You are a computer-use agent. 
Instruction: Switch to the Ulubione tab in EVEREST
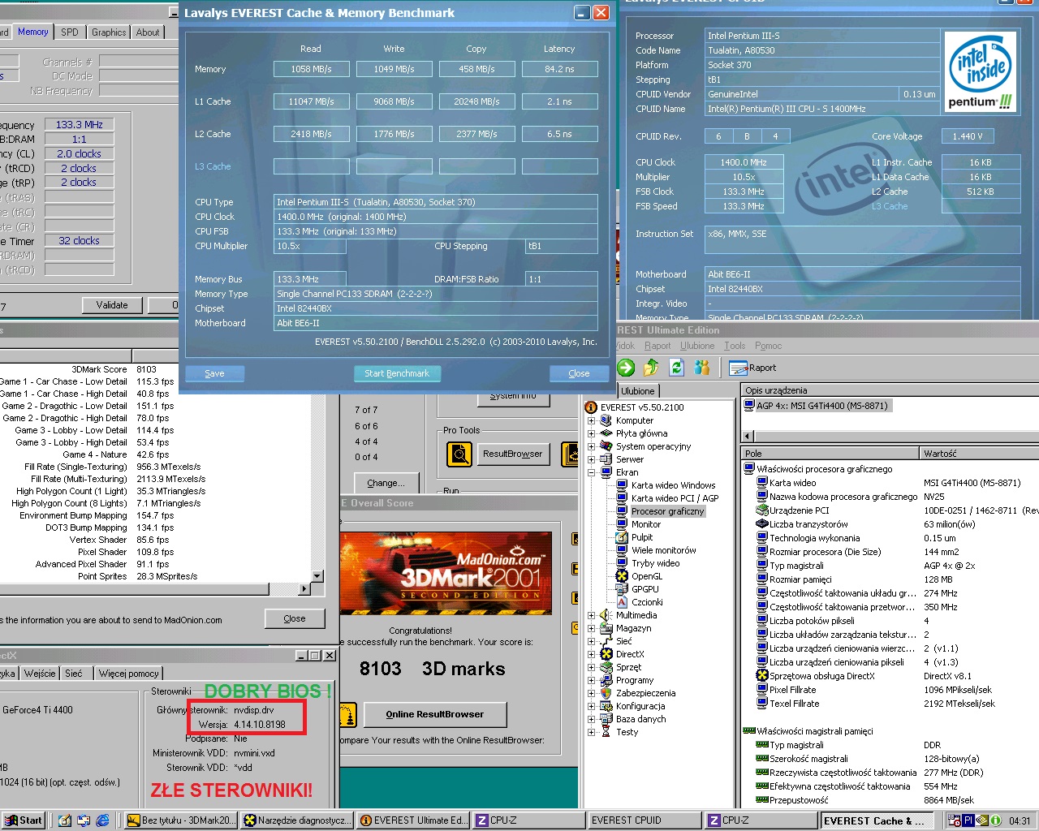637,391
